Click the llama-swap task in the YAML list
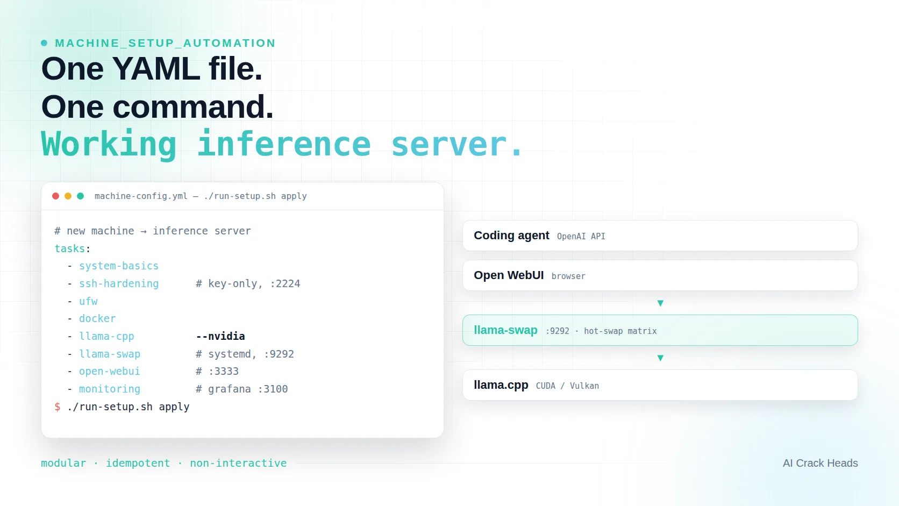This screenshot has height=506, width=899. point(110,354)
